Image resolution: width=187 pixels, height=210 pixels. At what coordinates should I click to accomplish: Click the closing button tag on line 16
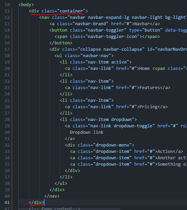61,43
